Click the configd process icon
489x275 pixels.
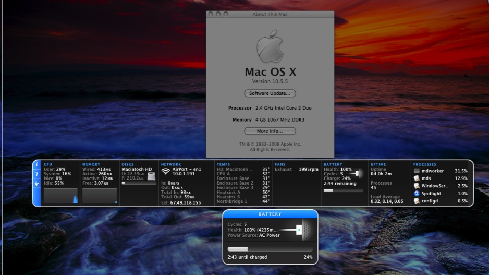click(x=417, y=201)
